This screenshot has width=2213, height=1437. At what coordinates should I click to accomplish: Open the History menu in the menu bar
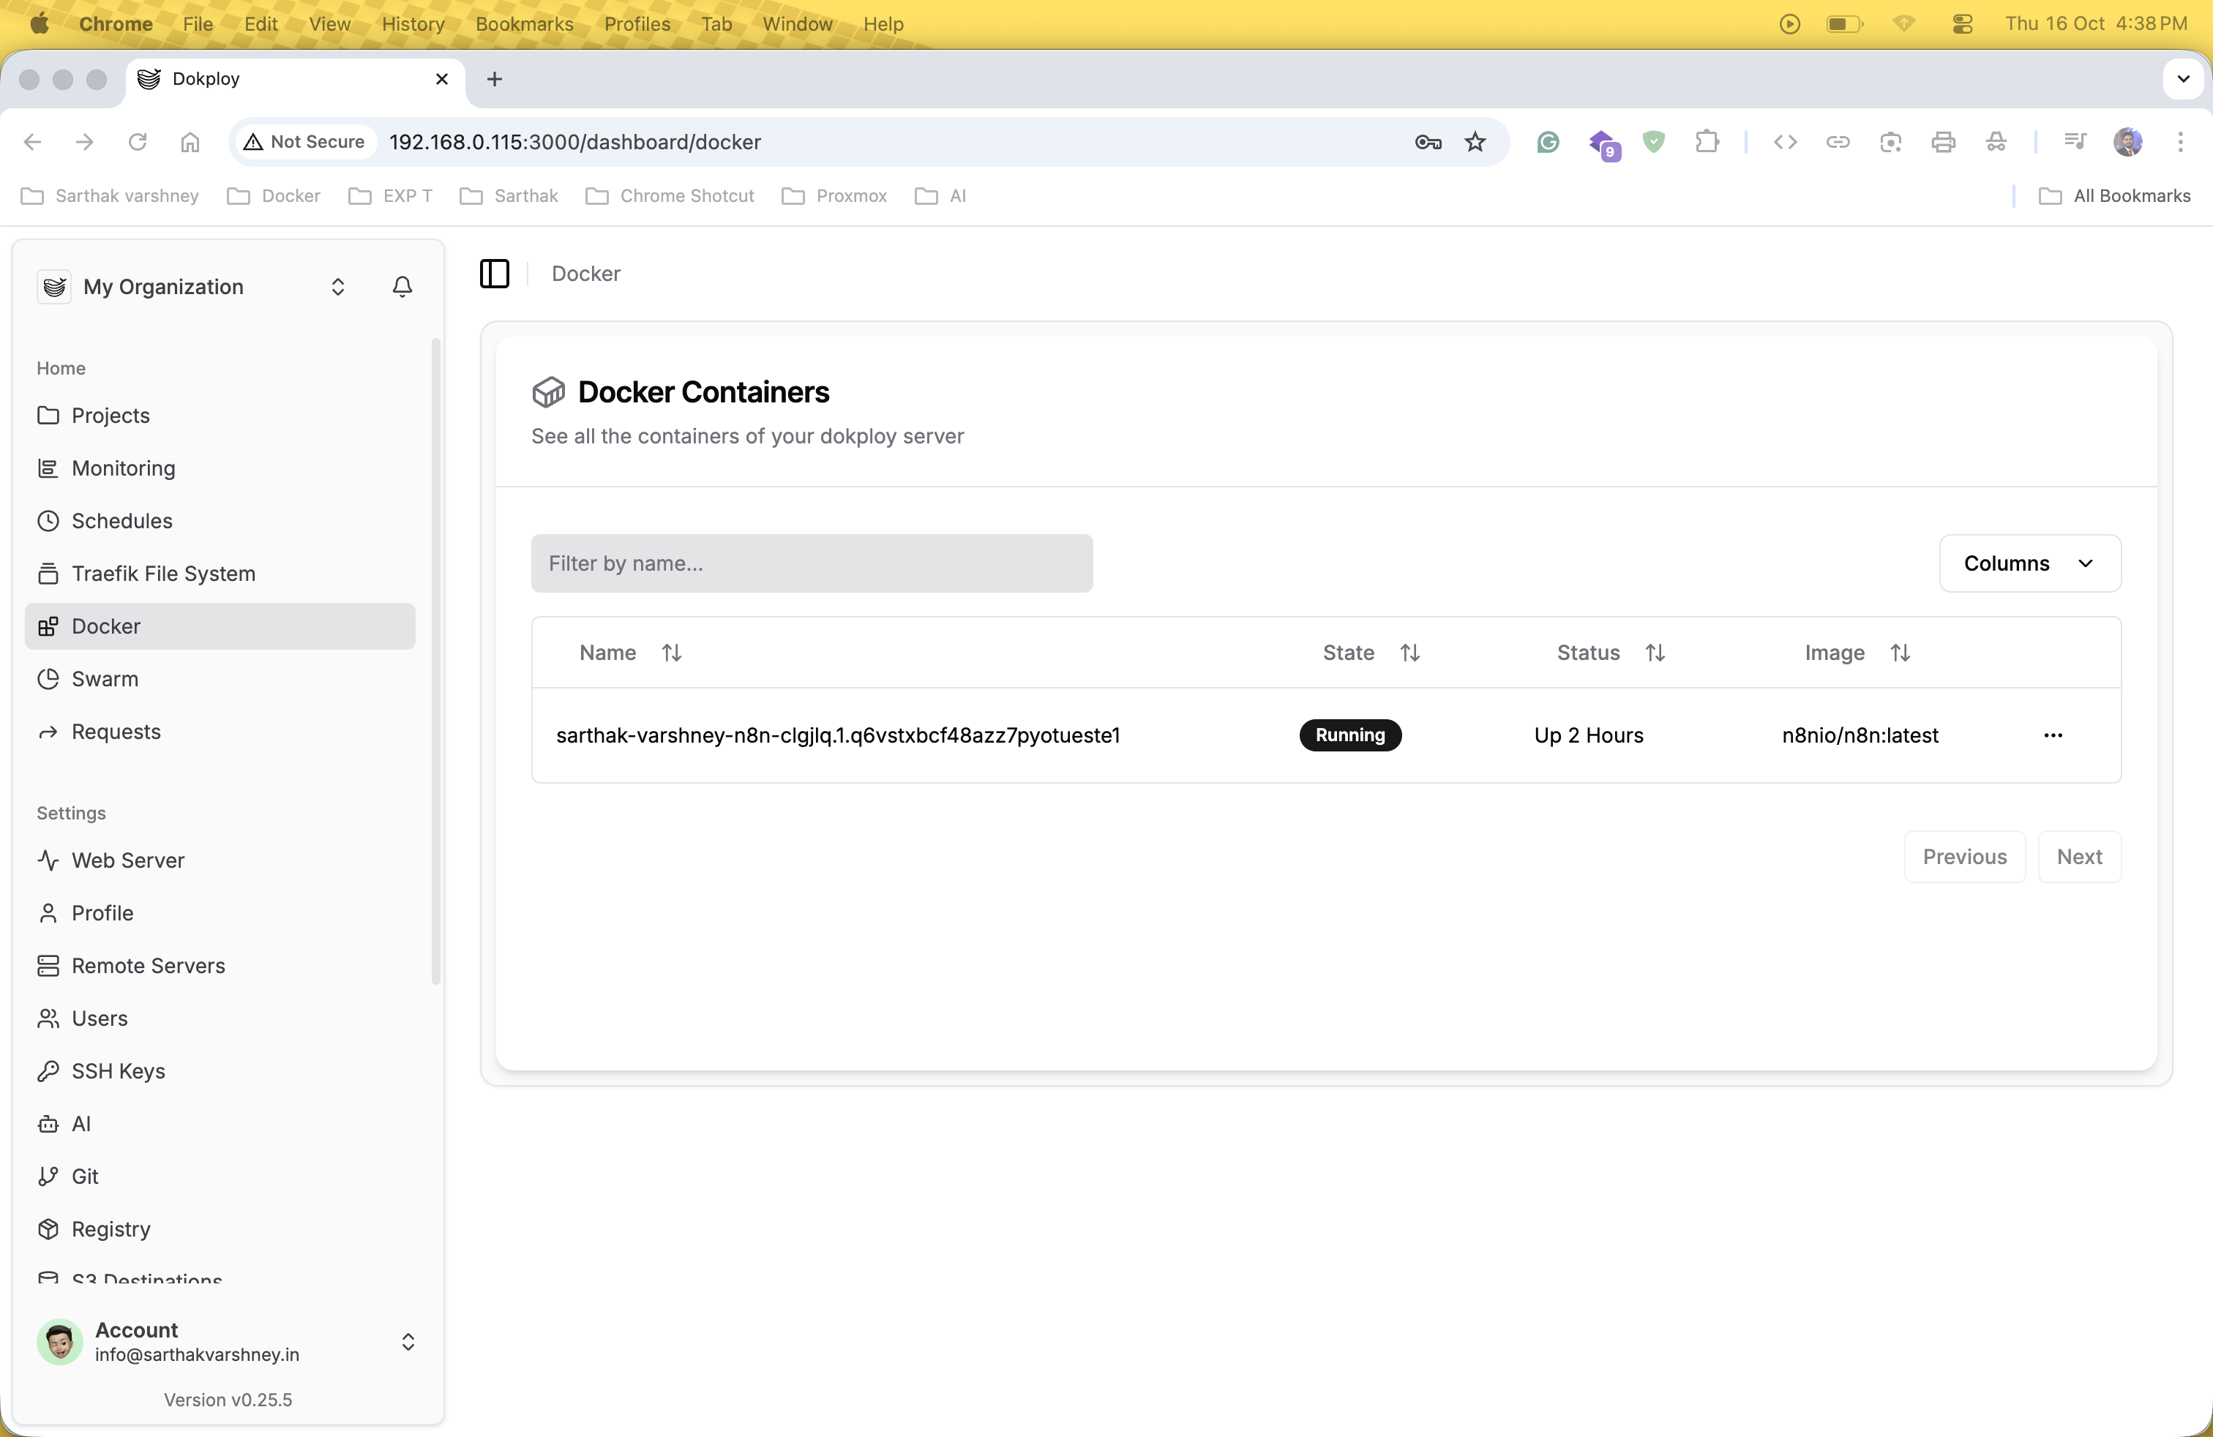coord(413,24)
